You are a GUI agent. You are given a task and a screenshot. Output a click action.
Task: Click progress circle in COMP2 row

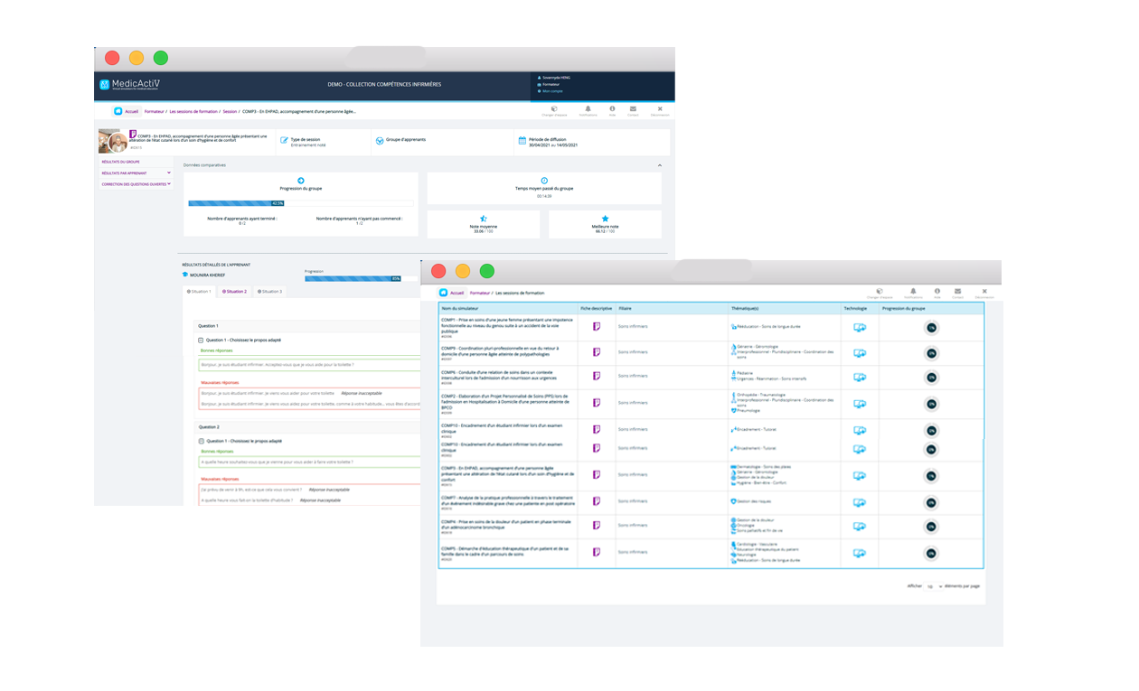[x=931, y=405]
